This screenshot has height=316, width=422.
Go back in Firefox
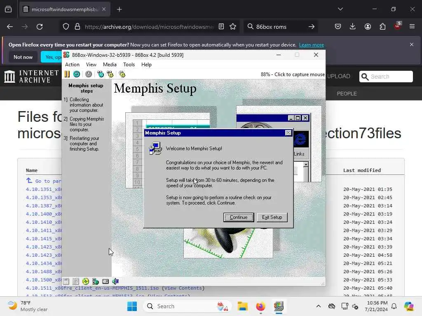point(10,27)
